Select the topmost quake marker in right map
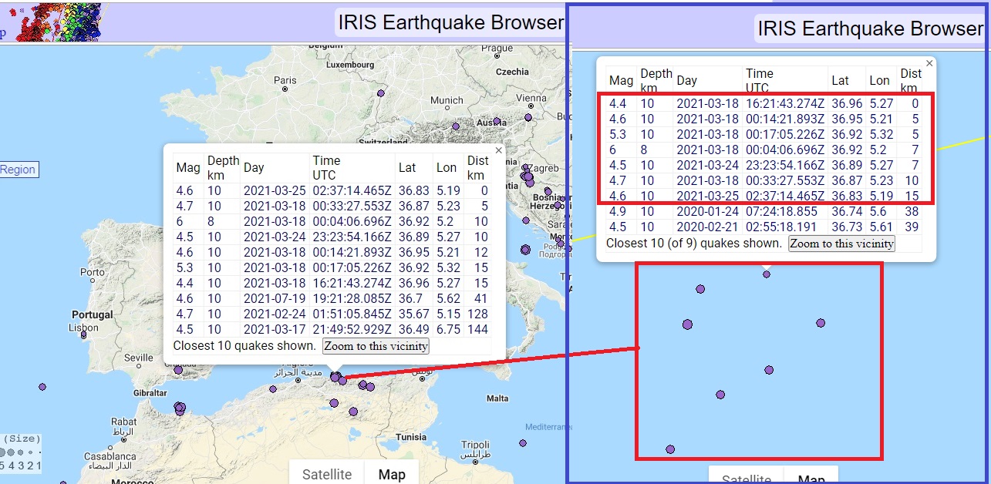 click(766, 274)
